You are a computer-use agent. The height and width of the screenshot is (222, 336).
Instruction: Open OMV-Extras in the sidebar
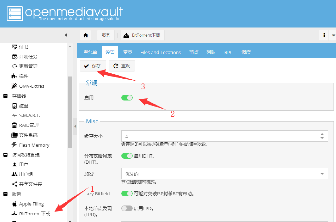tap(31, 86)
